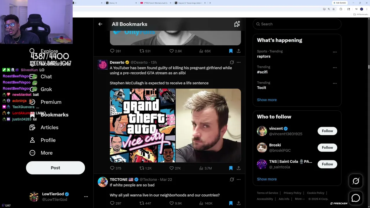Follow Broski

click(x=327, y=148)
